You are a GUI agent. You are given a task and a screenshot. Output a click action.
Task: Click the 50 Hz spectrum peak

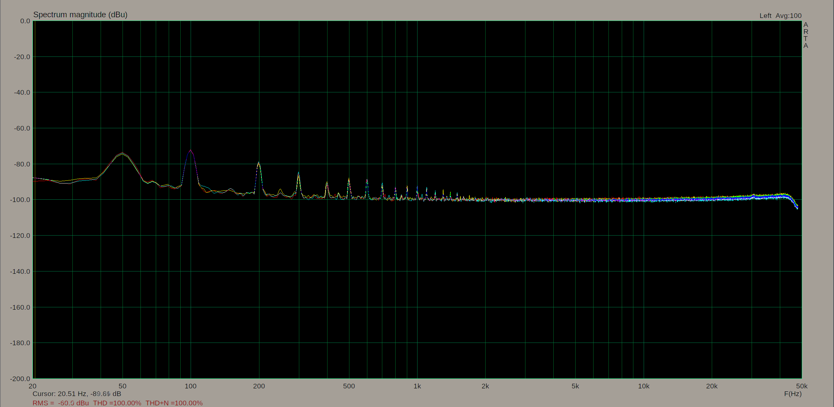pyautogui.click(x=123, y=153)
